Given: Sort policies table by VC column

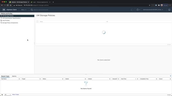Looking at the screenshot, I should 107,22.
